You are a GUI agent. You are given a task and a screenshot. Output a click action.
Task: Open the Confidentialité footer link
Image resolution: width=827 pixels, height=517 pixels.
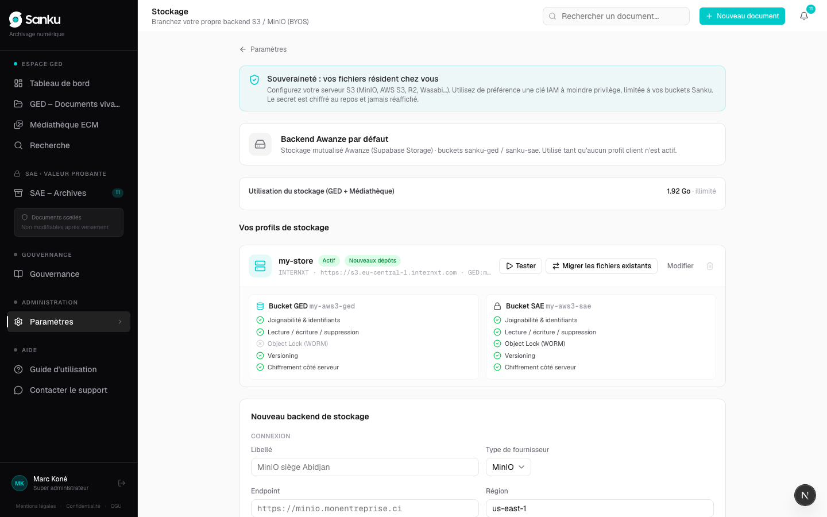point(83,506)
